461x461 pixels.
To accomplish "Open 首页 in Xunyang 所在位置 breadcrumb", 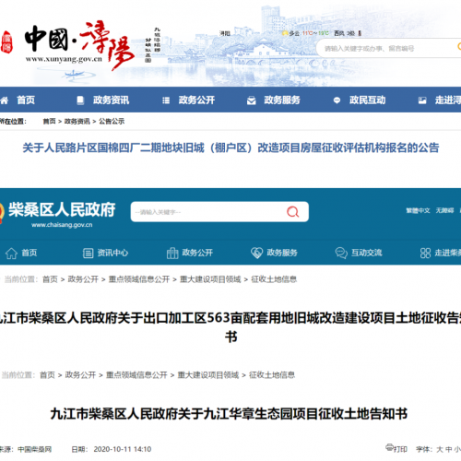I will 49,122.
